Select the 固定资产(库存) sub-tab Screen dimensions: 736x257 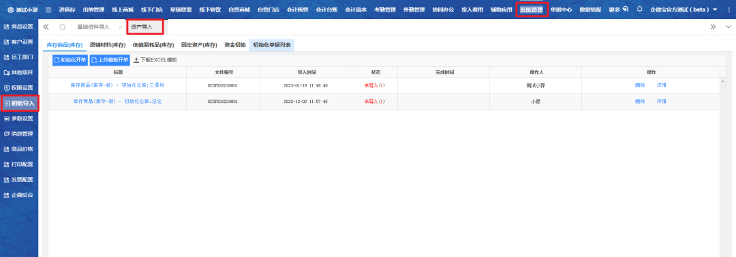click(199, 45)
